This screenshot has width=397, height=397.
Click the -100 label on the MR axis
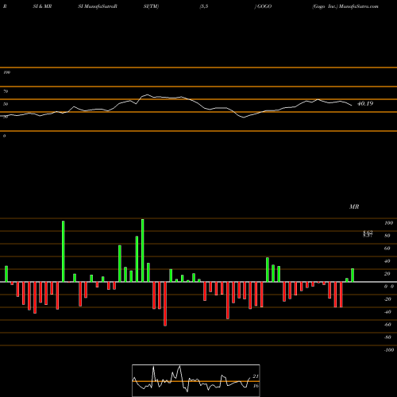pyautogui.click(x=388, y=350)
